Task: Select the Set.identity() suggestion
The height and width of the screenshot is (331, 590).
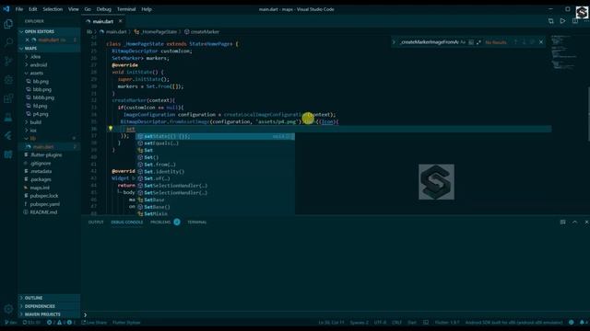Action: point(215,172)
